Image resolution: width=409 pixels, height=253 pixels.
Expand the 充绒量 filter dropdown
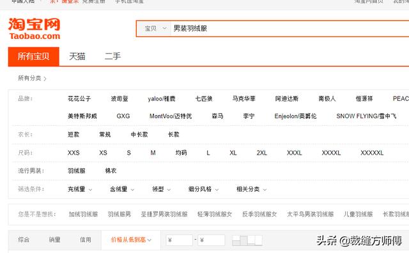click(80, 189)
